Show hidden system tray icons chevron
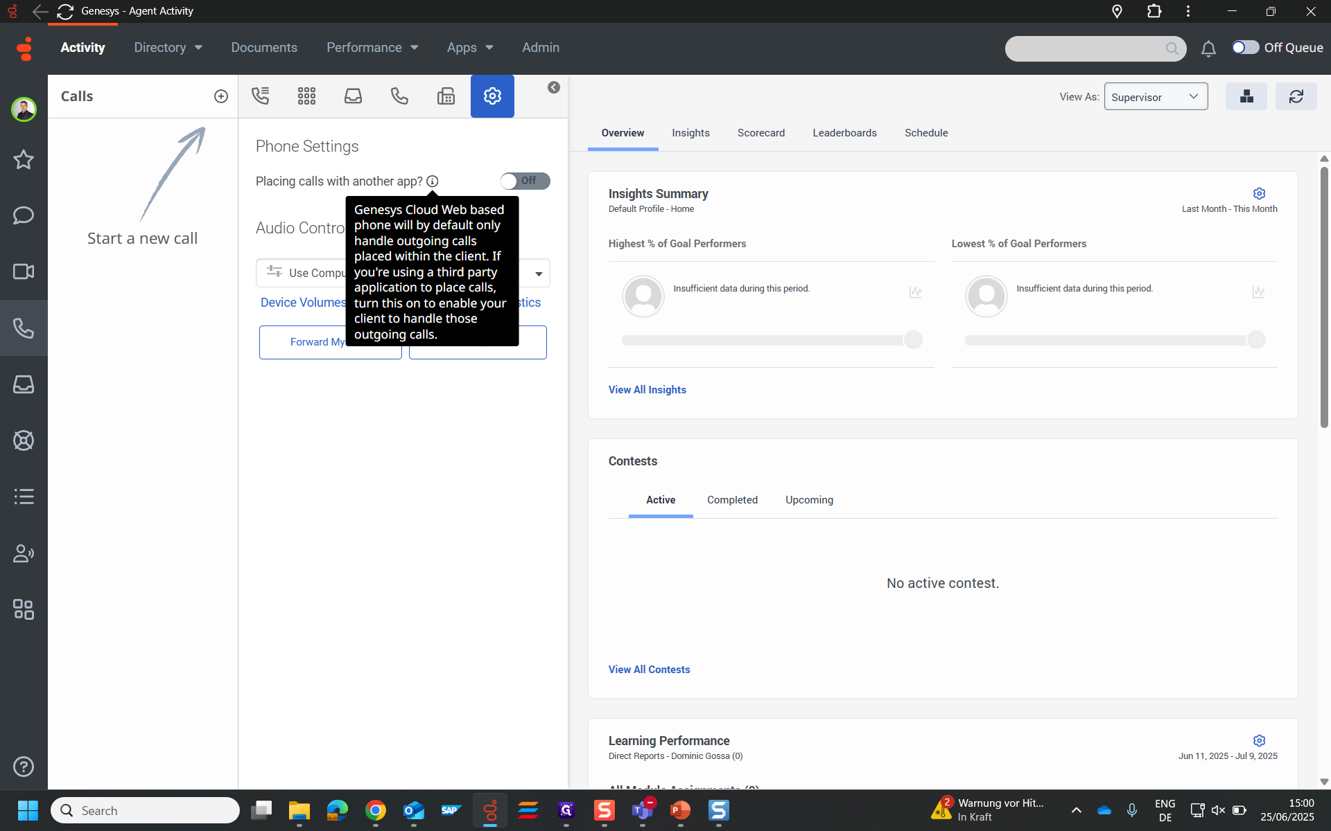The width and height of the screenshot is (1331, 831). click(x=1077, y=810)
